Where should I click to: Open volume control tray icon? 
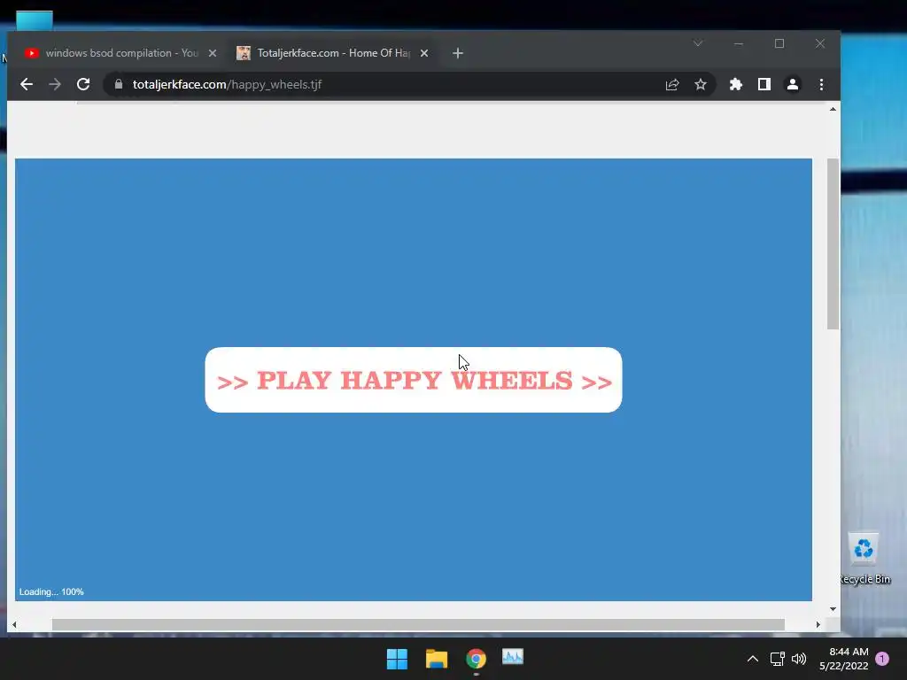799,659
